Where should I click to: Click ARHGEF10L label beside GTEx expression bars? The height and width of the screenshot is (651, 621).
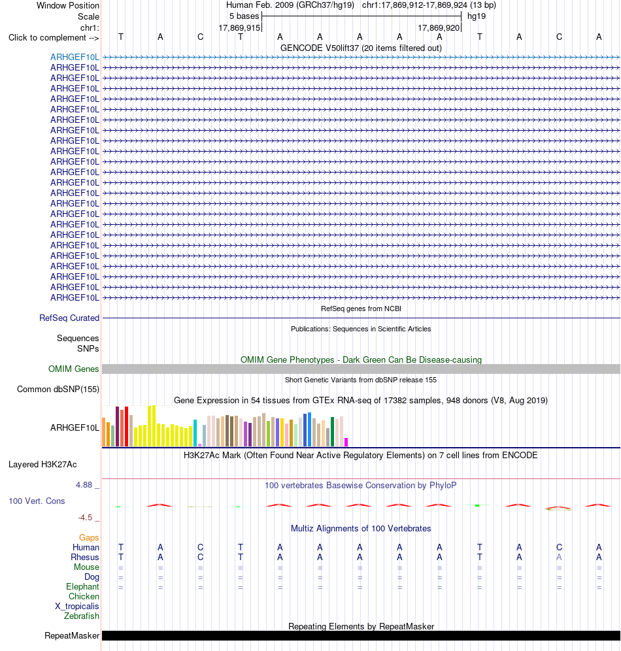tap(75, 427)
